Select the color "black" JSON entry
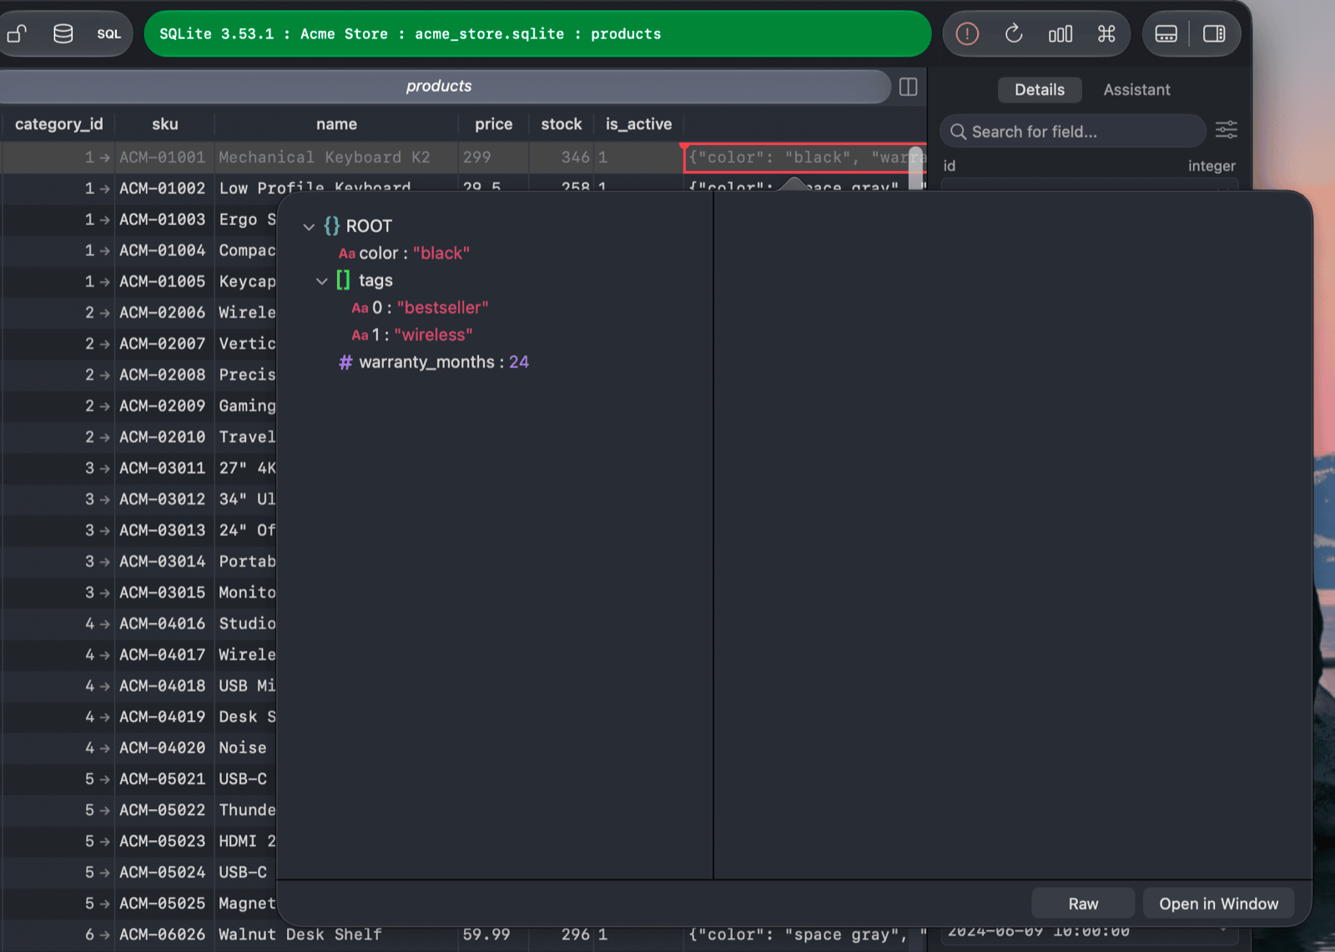Viewport: 1335px width, 952px height. [x=404, y=253]
